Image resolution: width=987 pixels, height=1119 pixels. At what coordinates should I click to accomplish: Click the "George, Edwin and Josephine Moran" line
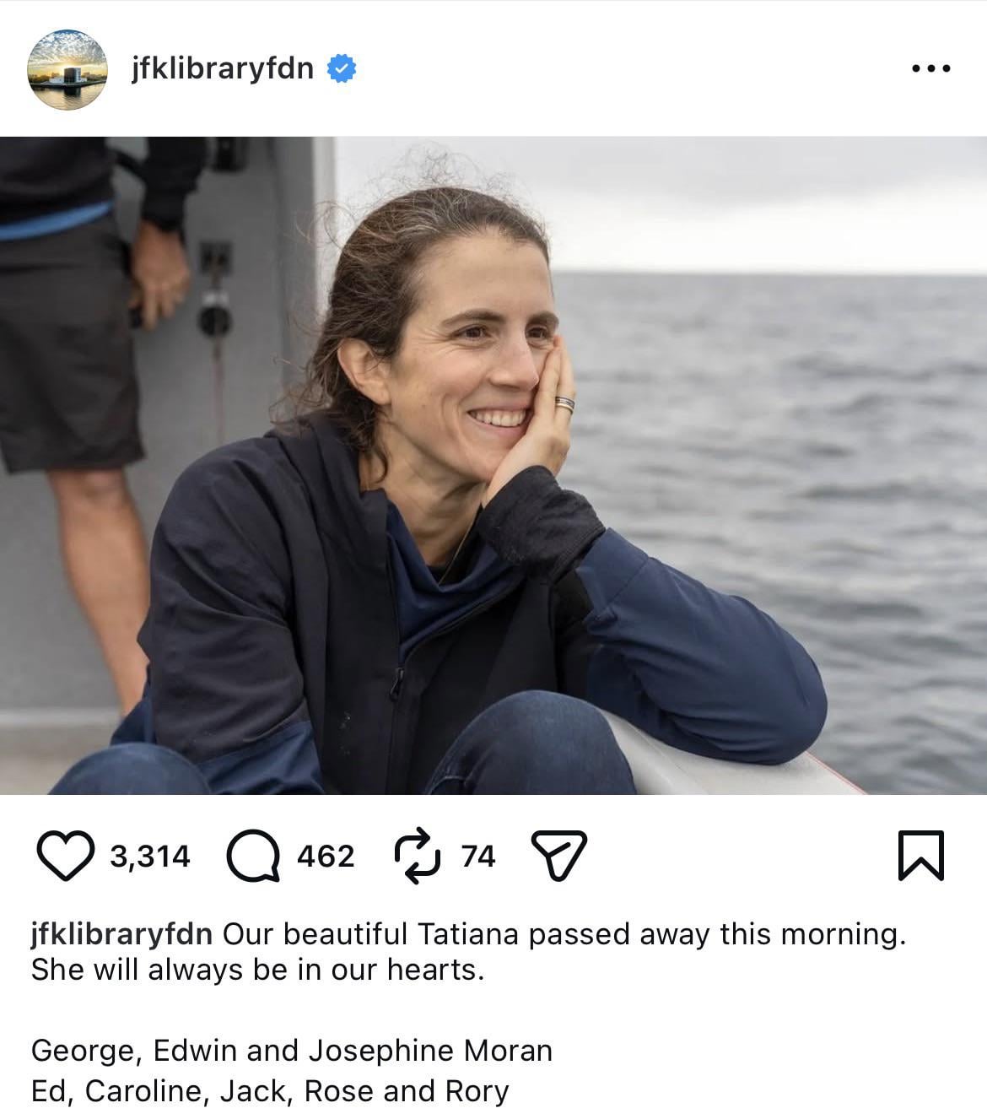click(292, 1051)
